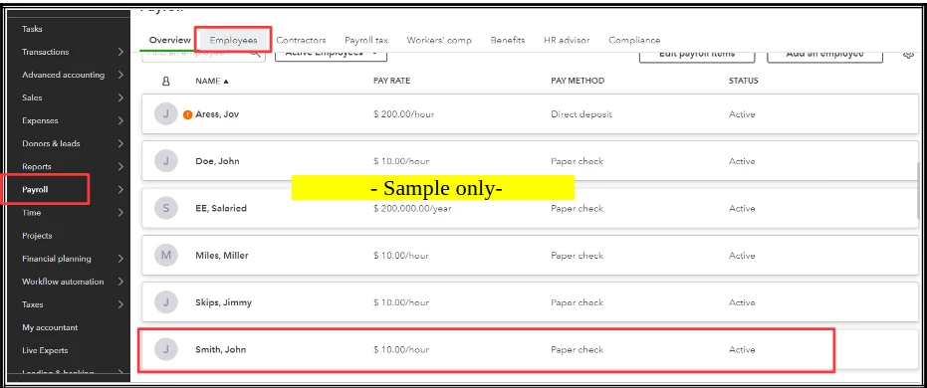Expand the Advanced accounting submenu chevron
The image size is (927, 388).
pyautogui.click(x=120, y=75)
